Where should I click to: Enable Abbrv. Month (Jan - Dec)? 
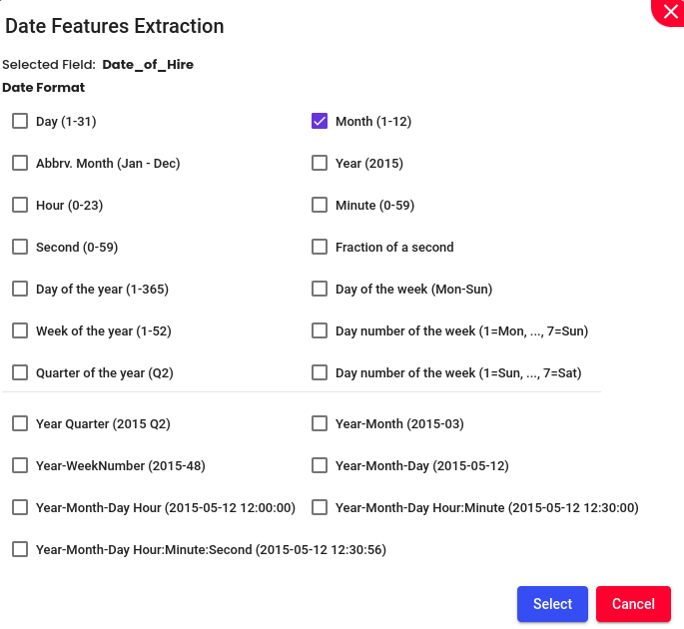[20, 163]
